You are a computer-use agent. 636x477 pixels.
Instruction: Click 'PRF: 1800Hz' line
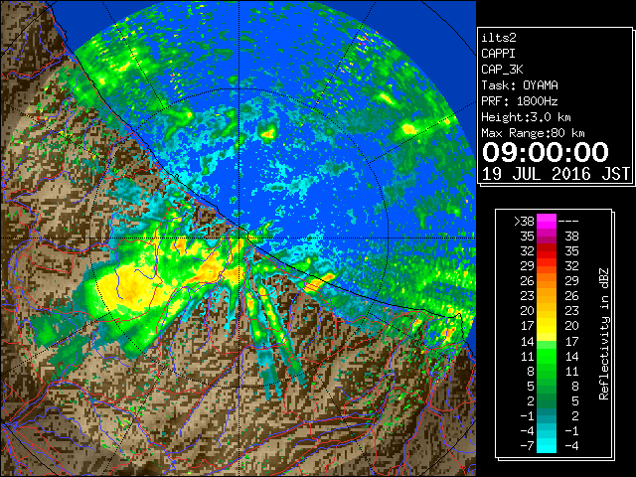coord(520,101)
